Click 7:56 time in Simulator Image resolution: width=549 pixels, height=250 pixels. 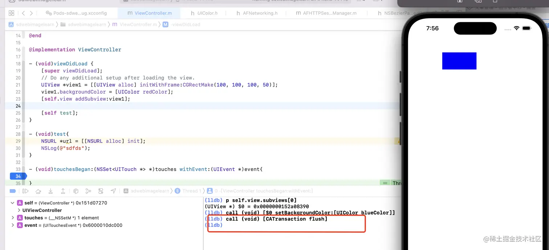coord(432,28)
